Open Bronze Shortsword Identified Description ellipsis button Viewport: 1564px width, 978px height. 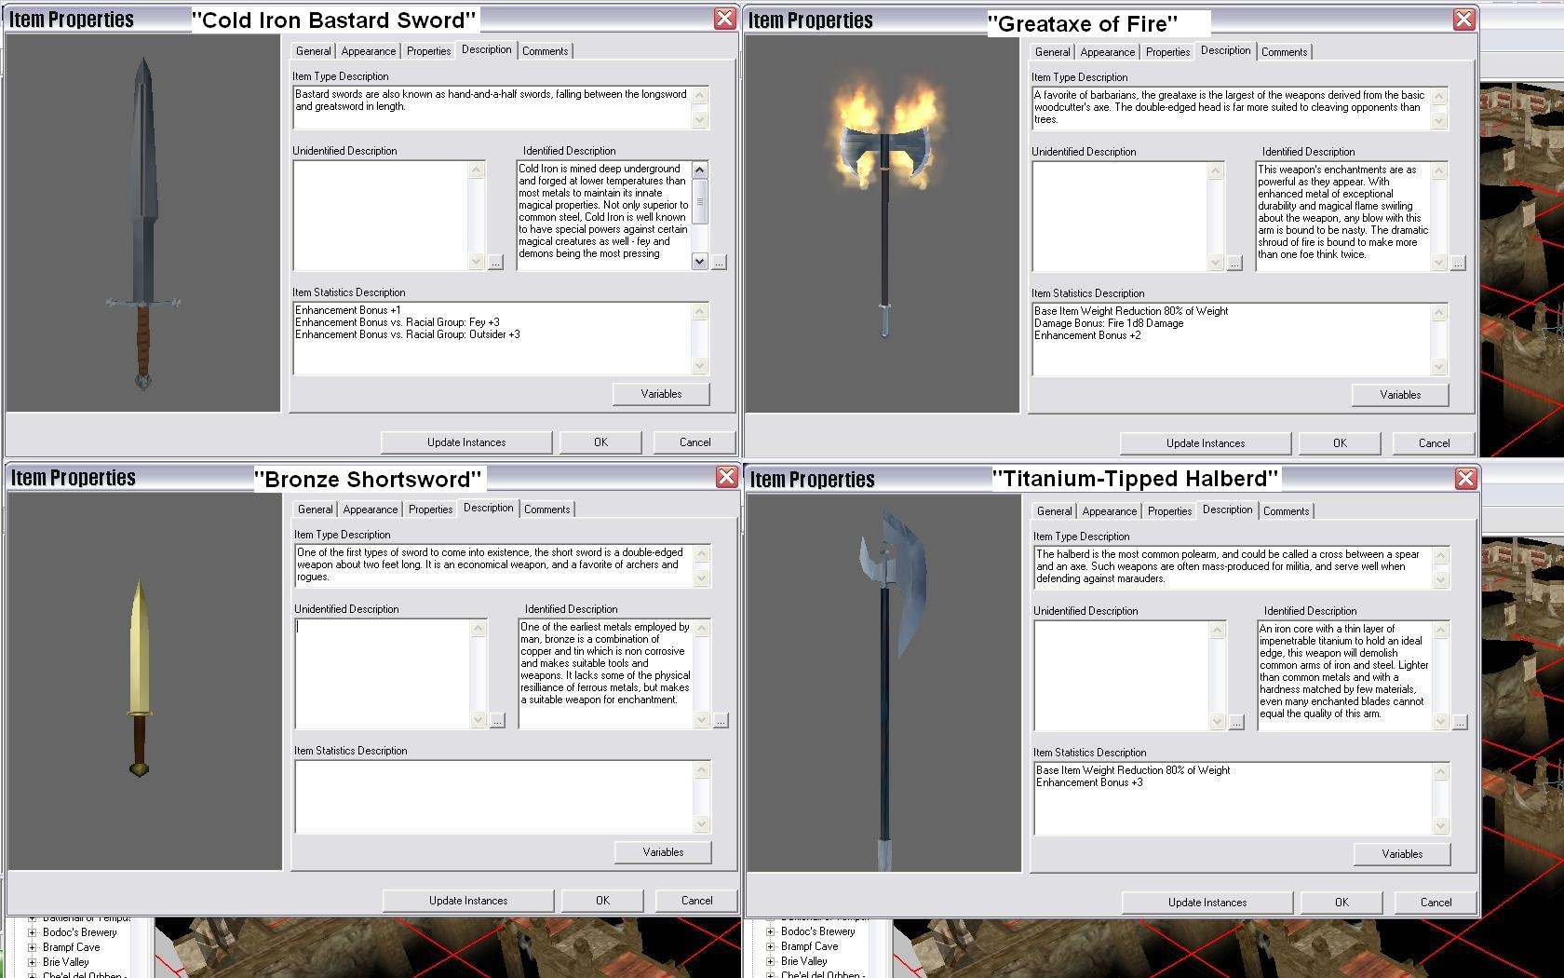(721, 722)
